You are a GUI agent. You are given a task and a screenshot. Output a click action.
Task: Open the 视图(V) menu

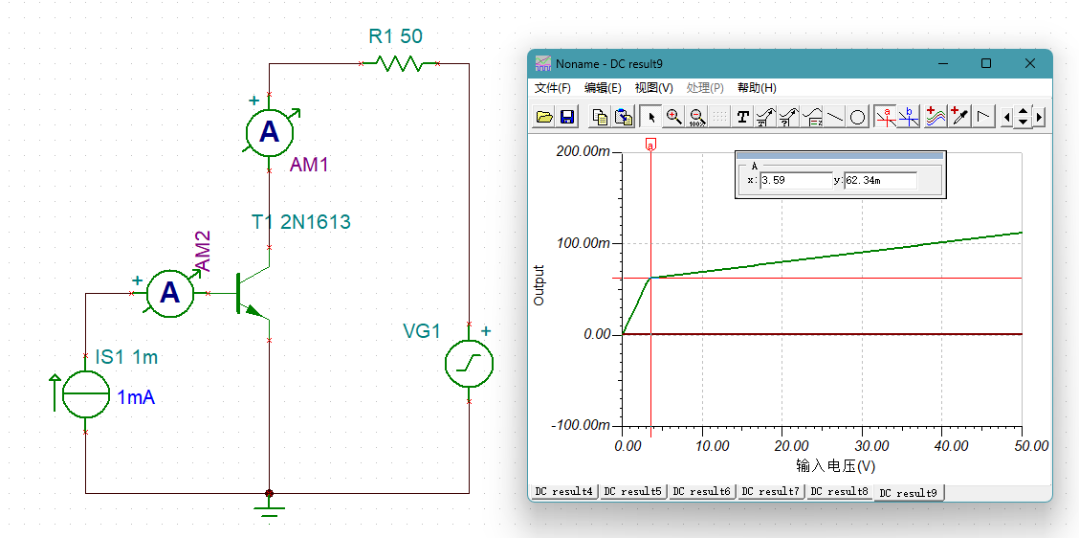click(x=653, y=88)
